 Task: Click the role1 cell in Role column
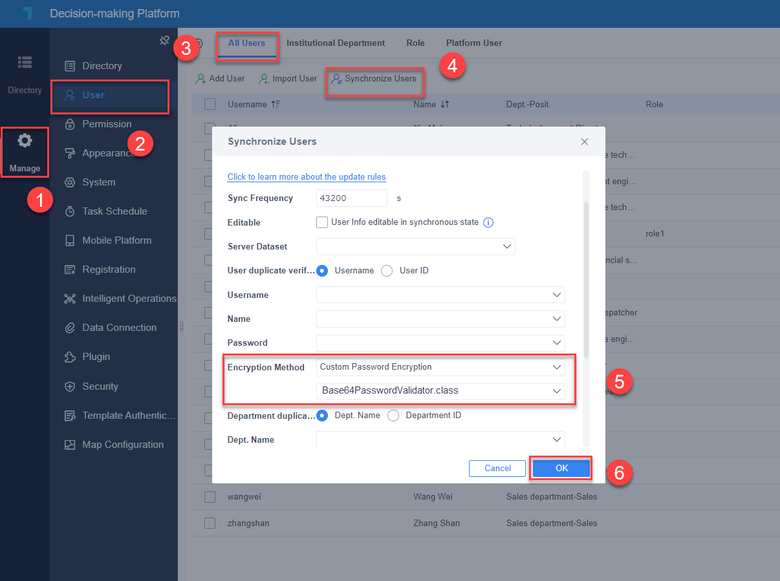tap(655, 233)
